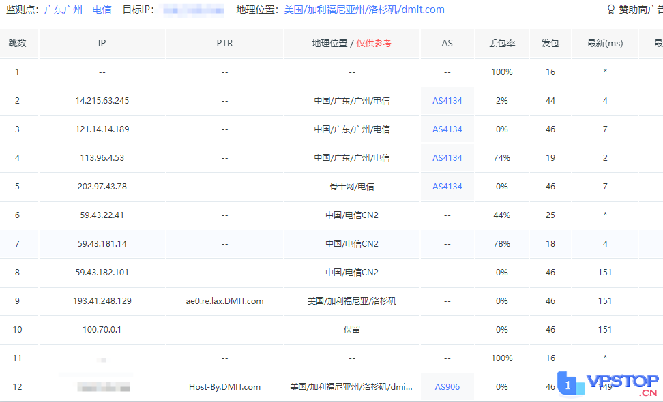
Task: Click the 广东广州 - 电信 monitoring node link
Action: [x=76, y=10]
